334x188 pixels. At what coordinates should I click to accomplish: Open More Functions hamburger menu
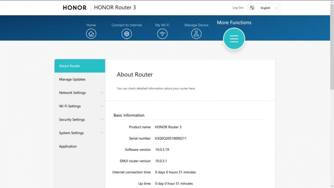234,39
